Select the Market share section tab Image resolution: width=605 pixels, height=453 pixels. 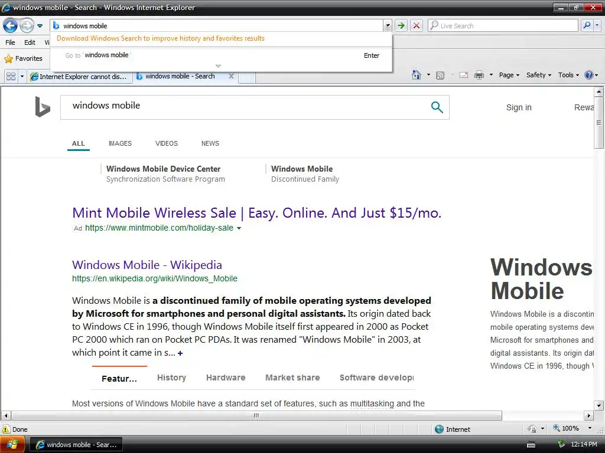pyautogui.click(x=292, y=378)
